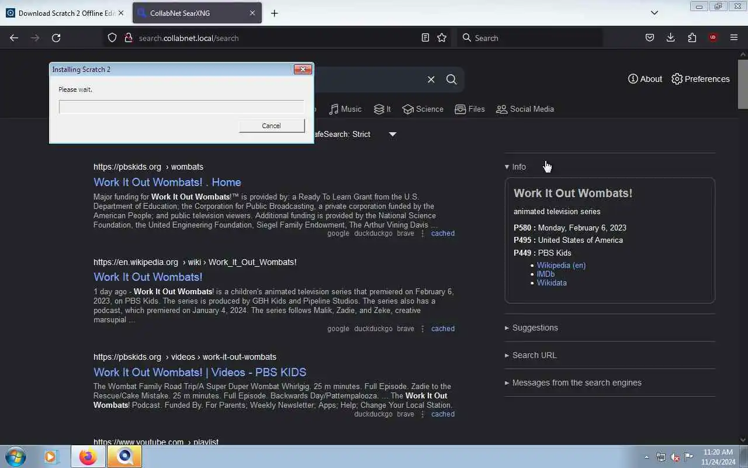Open muted volume tray icon
Screen dimensions: 748x468
(x=675, y=457)
